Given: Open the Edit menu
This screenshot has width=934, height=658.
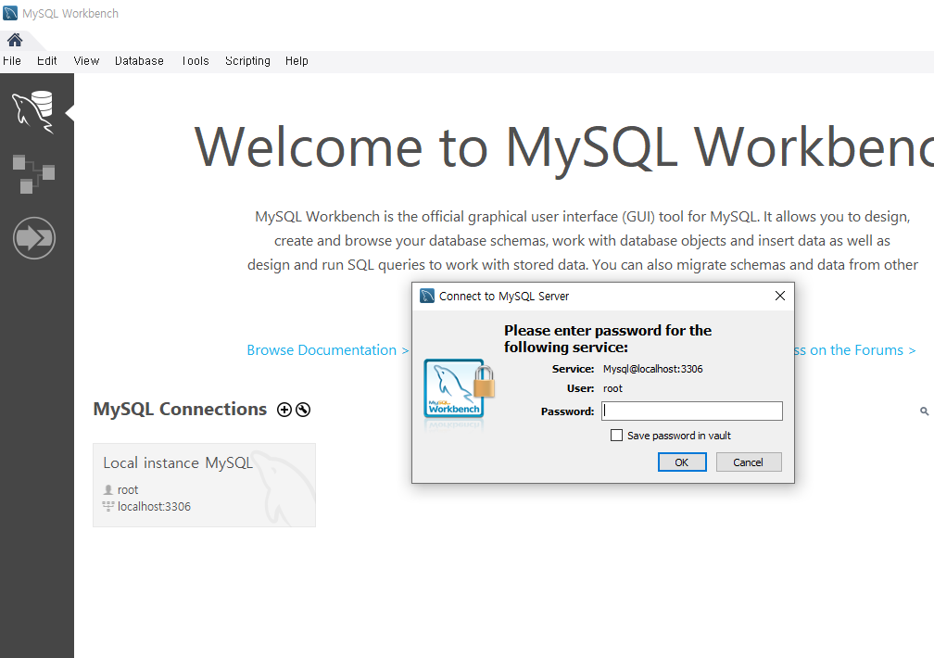Looking at the screenshot, I should (x=47, y=61).
